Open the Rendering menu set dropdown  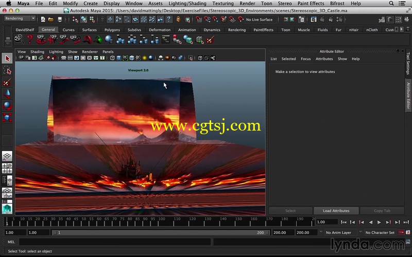[x=20, y=19]
